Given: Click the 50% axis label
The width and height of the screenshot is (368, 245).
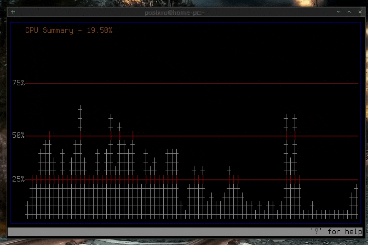Looking at the screenshot, I should pyautogui.click(x=18, y=135).
